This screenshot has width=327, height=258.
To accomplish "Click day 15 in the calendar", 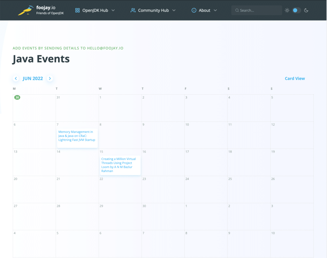I will (101, 152).
